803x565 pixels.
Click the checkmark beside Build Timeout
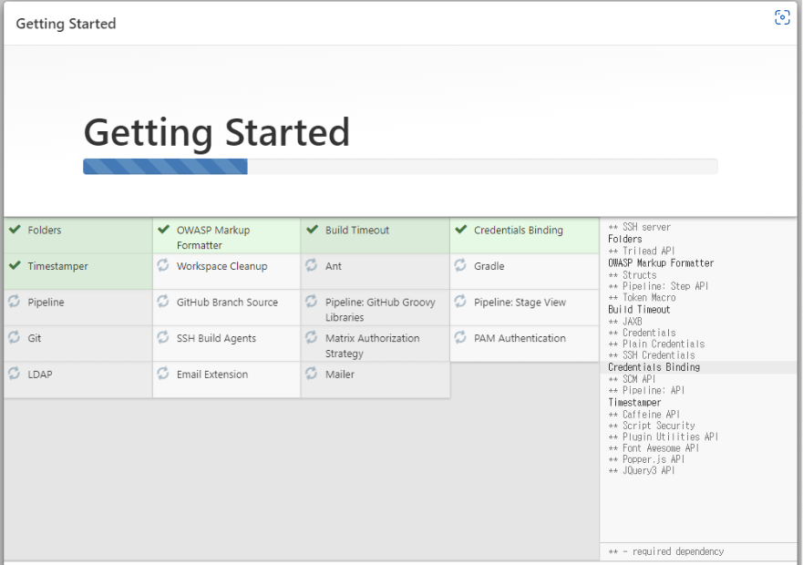312,229
